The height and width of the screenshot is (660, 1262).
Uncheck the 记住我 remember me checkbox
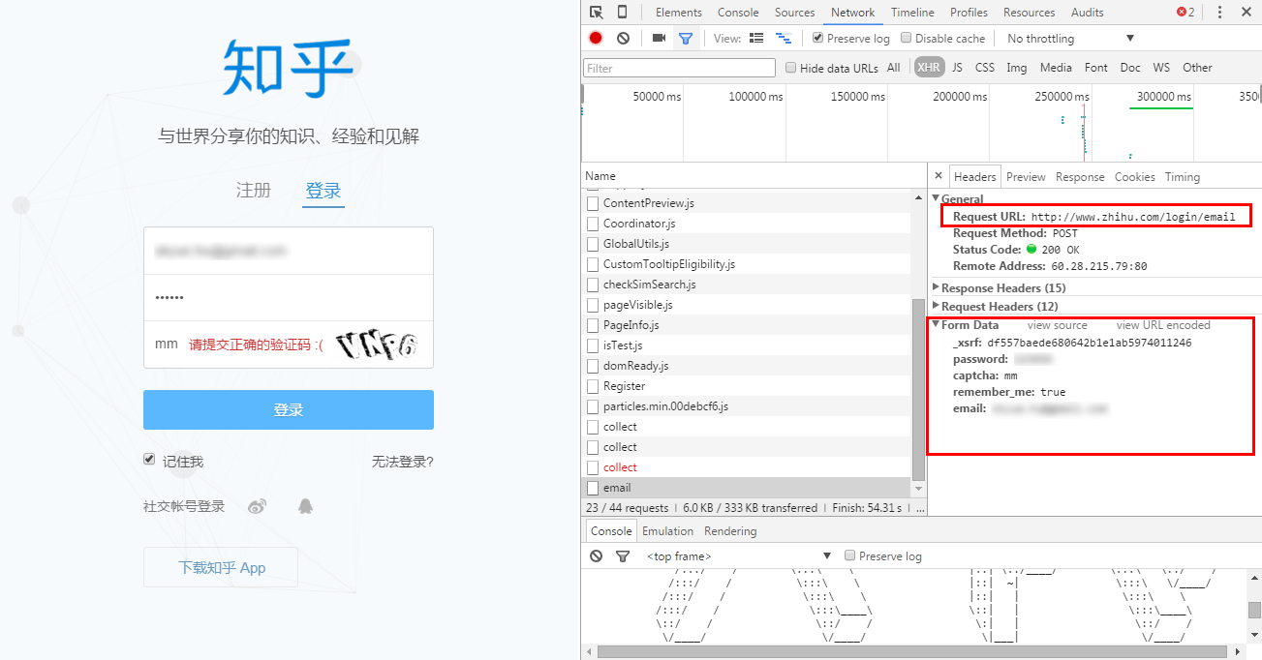(149, 460)
